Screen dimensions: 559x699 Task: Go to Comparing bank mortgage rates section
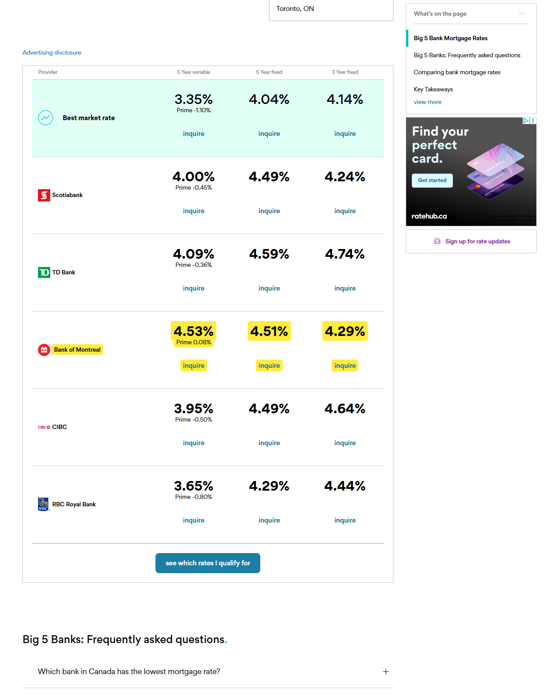[457, 73]
